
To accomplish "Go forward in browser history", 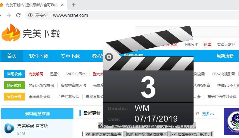I will pyautogui.click(x=9, y=15).
